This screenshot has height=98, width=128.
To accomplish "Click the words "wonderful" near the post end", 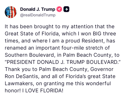I will [x=98, y=83].
